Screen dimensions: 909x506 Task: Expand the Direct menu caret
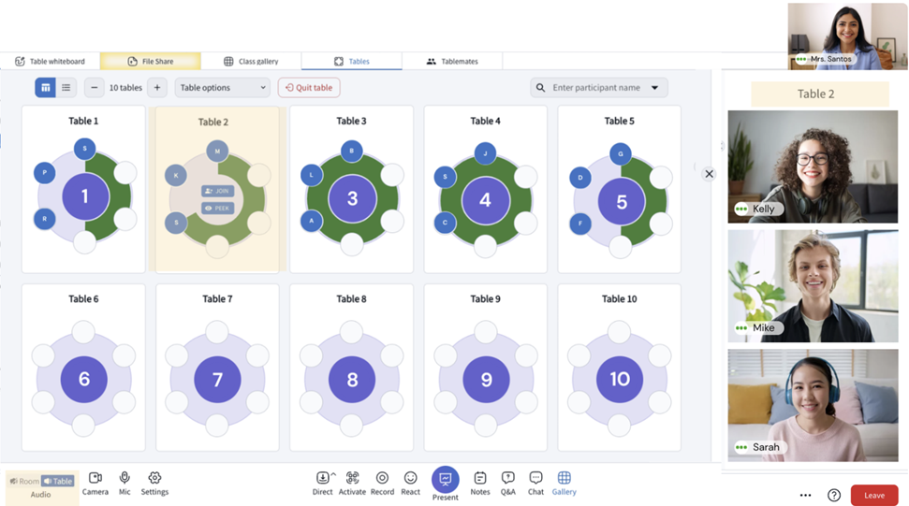(x=333, y=474)
